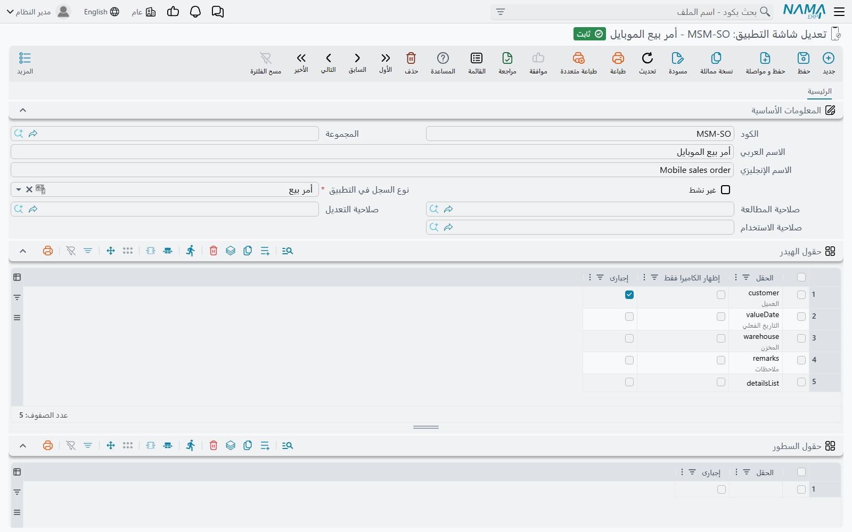Click the جديد (New) toolbar icon
Screen dimensions: 852x532
coord(829,58)
